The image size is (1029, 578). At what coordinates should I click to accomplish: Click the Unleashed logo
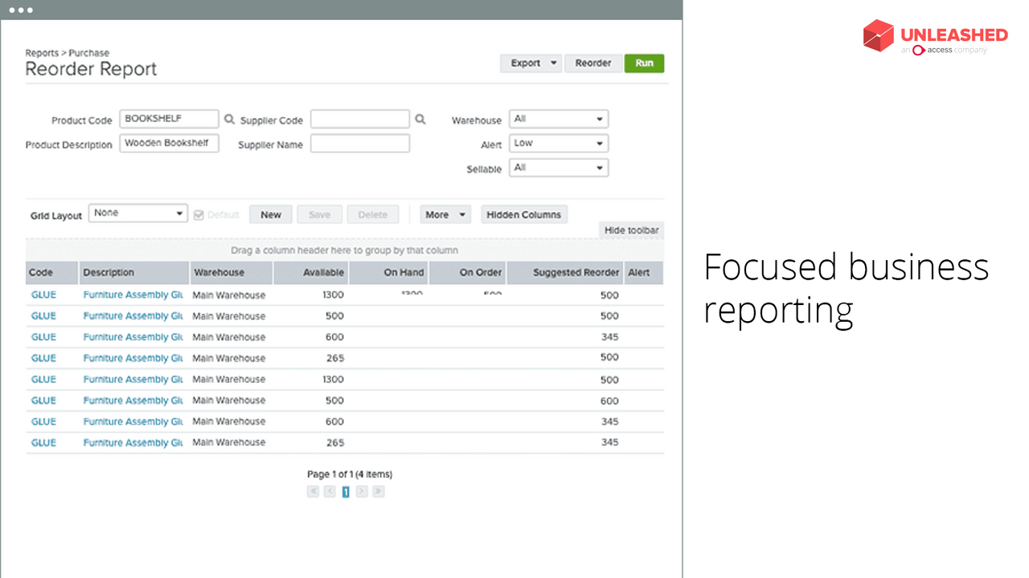935,37
